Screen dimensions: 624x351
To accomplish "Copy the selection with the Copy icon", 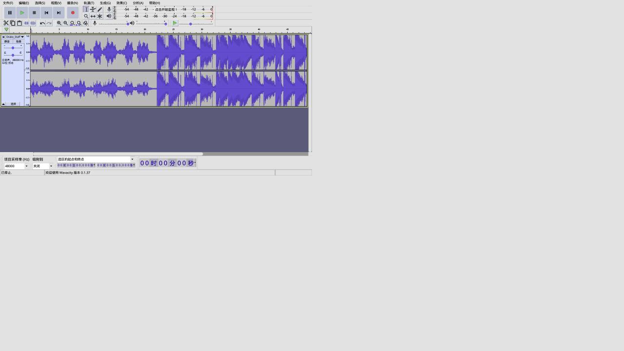I will point(13,23).
